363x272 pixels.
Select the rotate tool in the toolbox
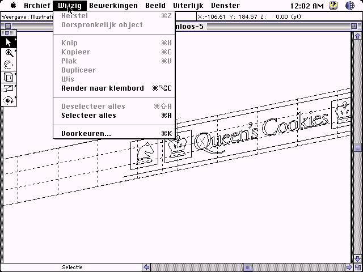[9, 100]
